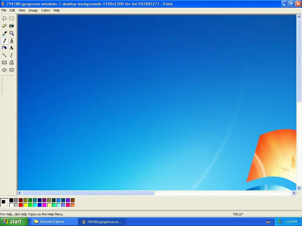Select the light gray color swatch
Screen dimensions: 302x226
[16, 205]
